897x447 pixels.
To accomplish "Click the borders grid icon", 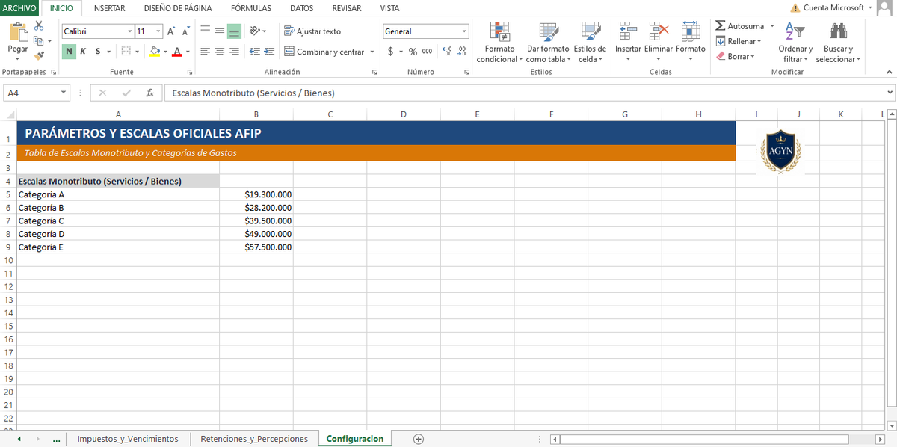I will [126, 52].
